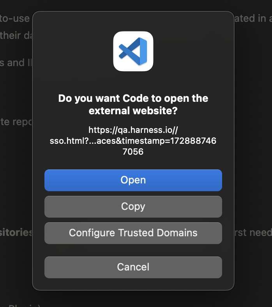Click the https://qa.harness.io// URL line
272x307 pixels.
tap(133, 130)
